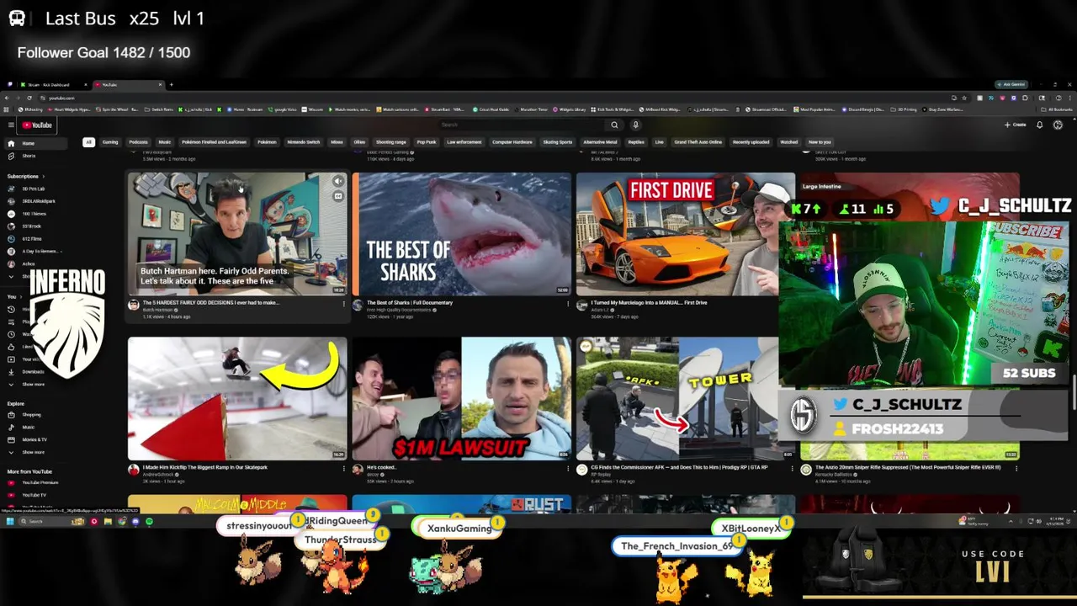Viewport: 1077px width, 606px height.
Task: Select the Grand Theft Auto Online chip
Action: point(698,142)
